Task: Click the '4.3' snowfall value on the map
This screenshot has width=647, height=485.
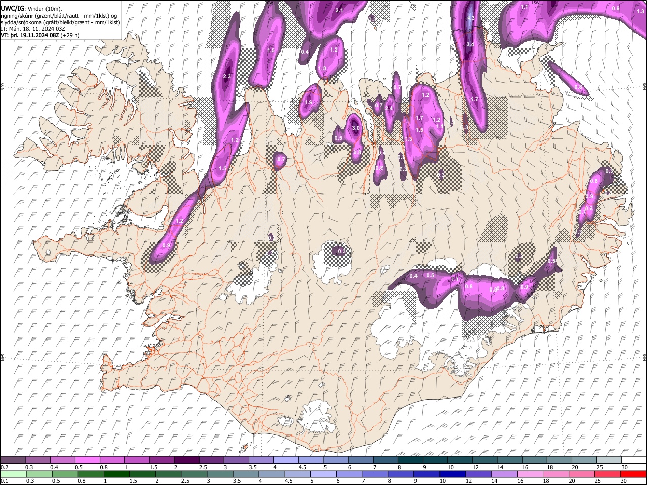Action: pos(470,18)
